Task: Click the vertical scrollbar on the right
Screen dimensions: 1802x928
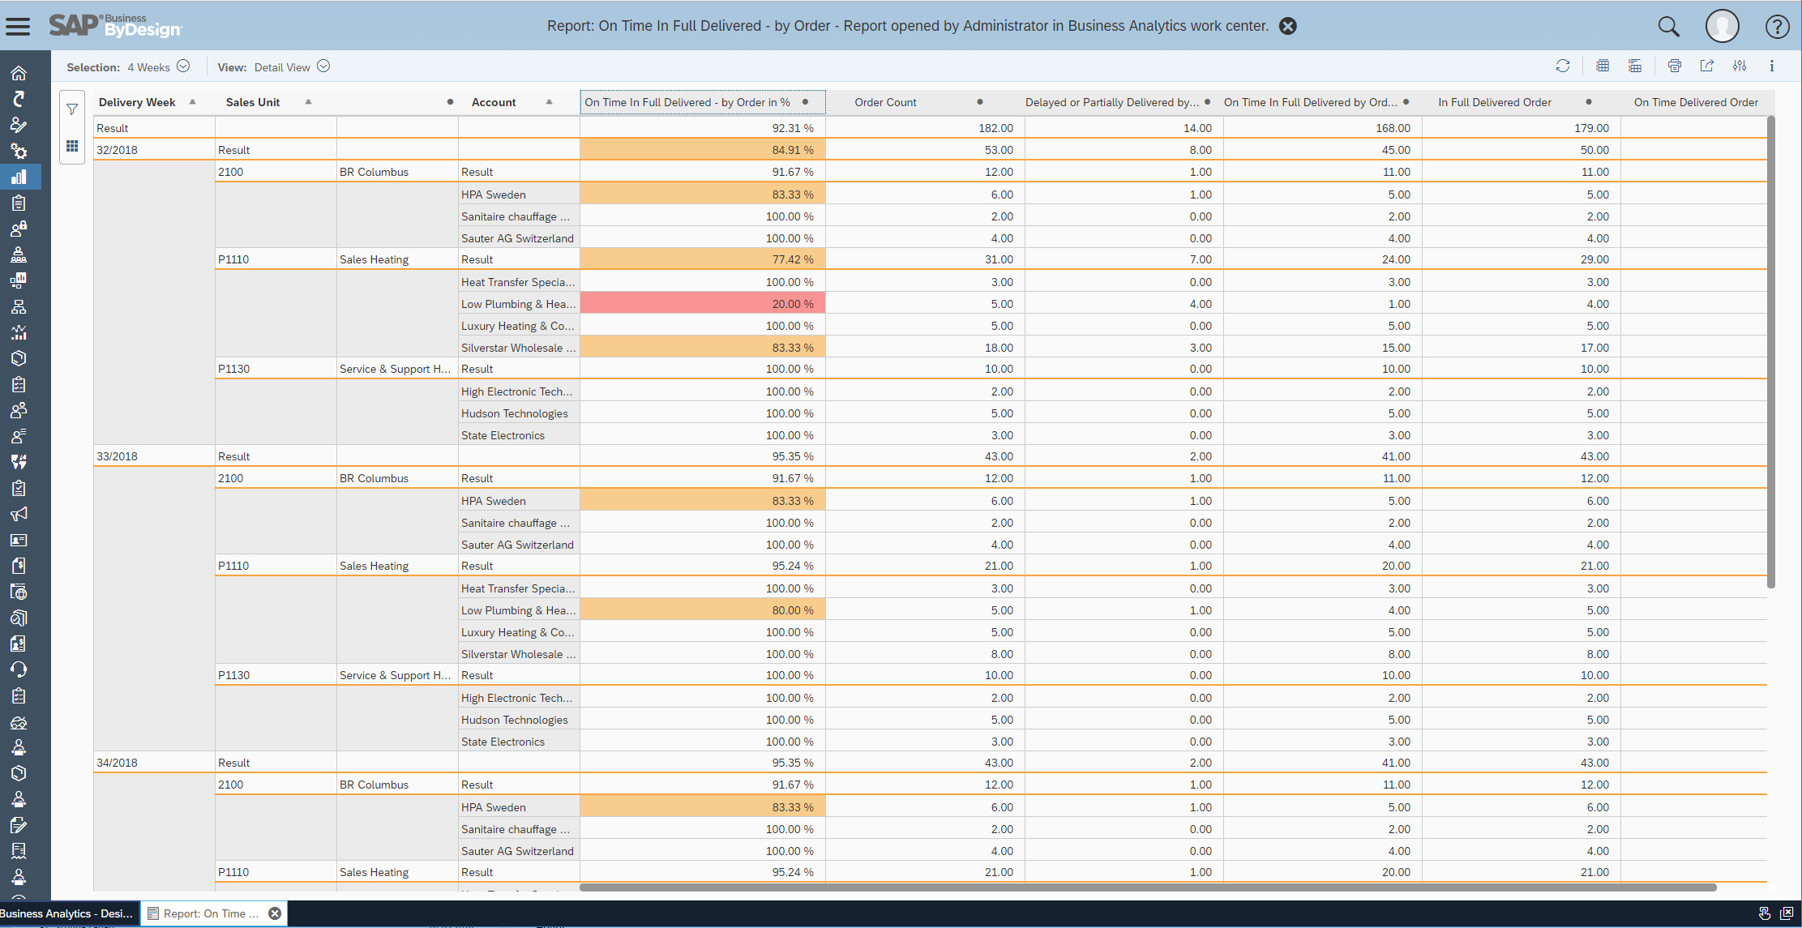Action: click(x=1771, y=352)
